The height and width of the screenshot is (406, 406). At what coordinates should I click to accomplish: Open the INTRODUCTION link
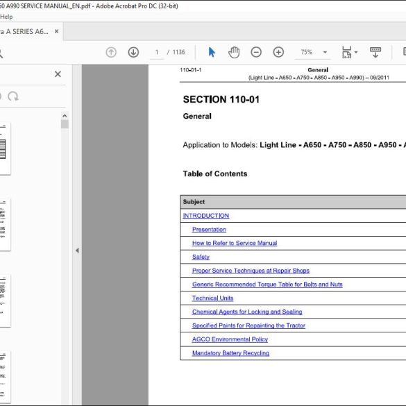coord(206,216)
